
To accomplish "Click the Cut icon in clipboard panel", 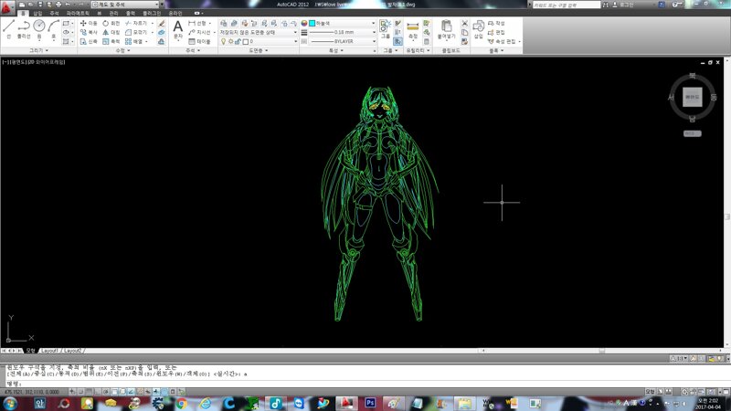I will [x=464, y=23].
